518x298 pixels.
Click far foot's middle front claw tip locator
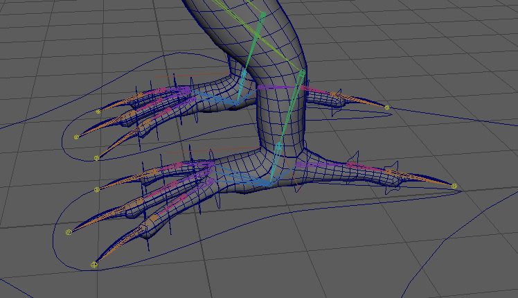pos(76,137)
